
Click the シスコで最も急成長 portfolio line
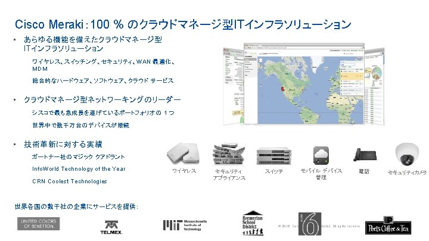103,112
